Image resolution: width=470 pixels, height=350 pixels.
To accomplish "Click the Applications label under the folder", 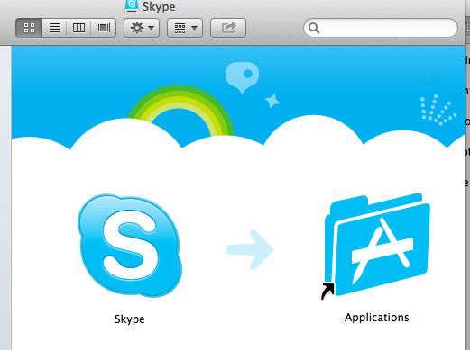I will coord(377,318).
